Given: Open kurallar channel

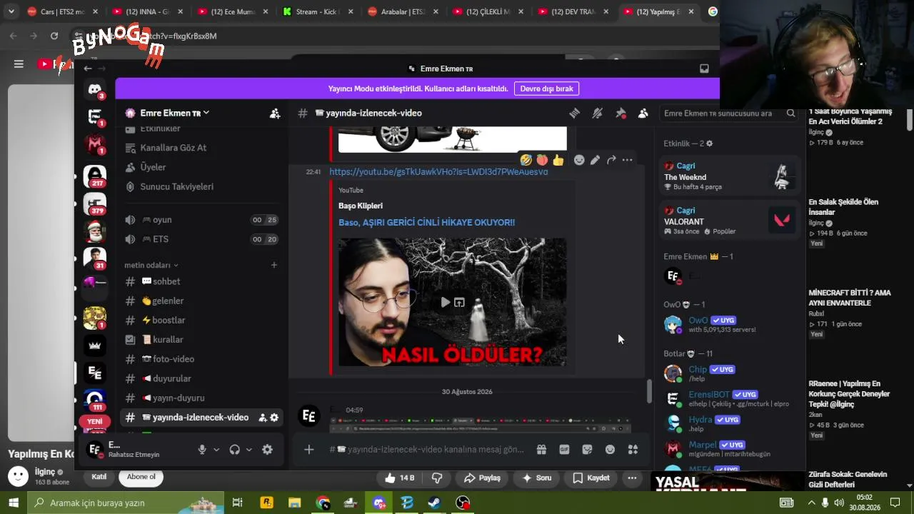Looking at the screenshot, I should (201, 340).
